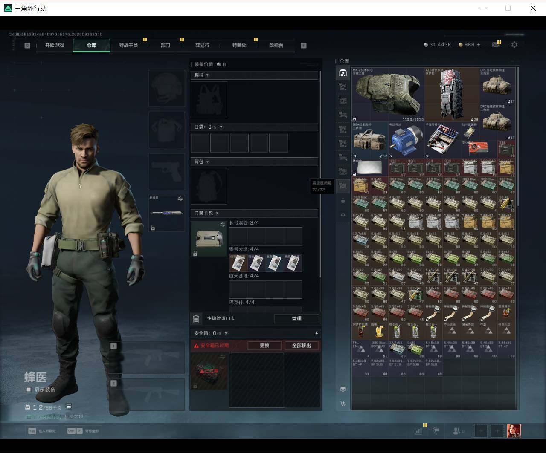Click the stack layers icon in warehouse sidebar

[x=343, y=389]
